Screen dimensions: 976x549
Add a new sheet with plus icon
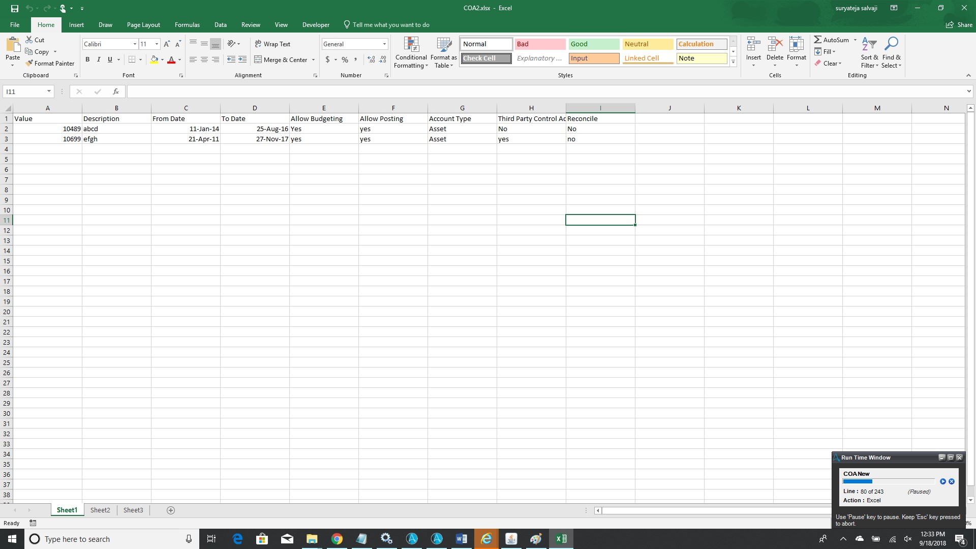[x=171, y=510]
